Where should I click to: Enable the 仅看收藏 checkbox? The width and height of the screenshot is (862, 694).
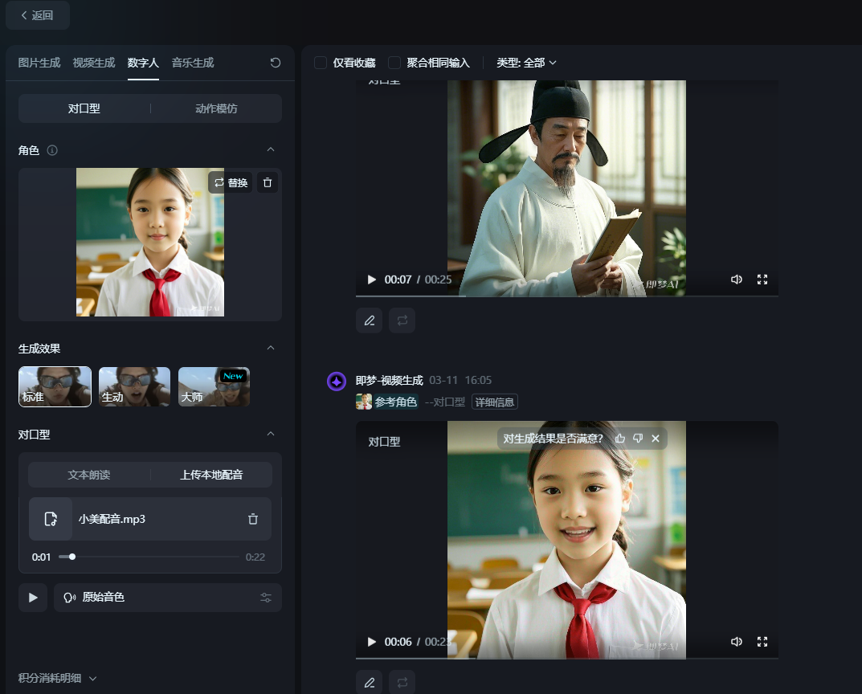click(x=321, y=63)
